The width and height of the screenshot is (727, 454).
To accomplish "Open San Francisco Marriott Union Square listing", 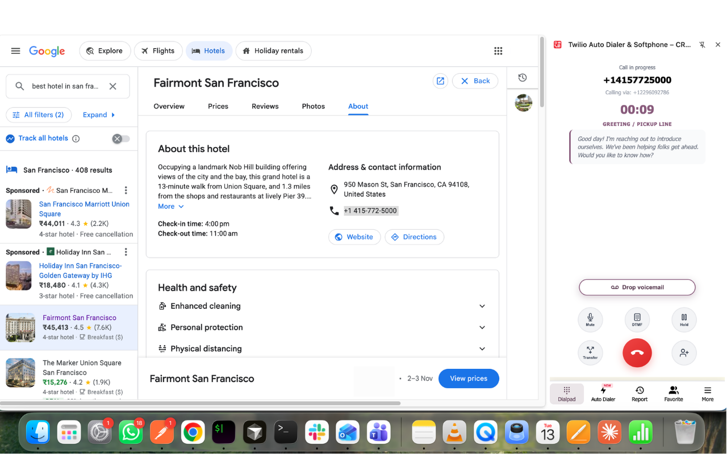I will [84, 209].
